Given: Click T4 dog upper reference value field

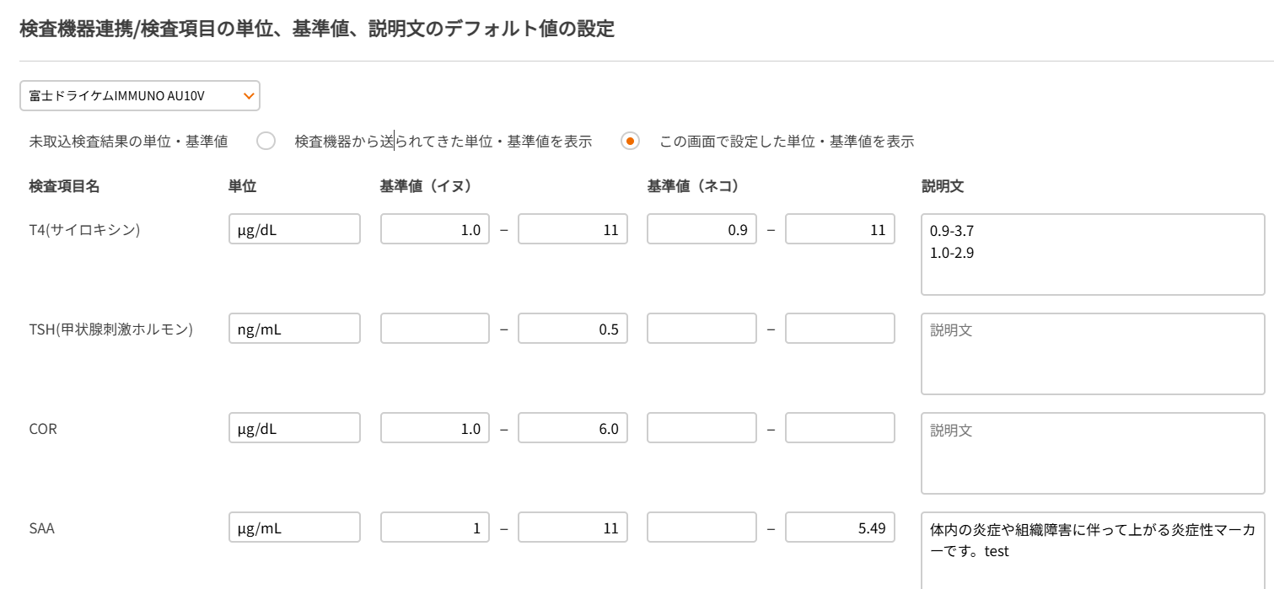Looking at the screenshot, I should (x=572, y=229).
